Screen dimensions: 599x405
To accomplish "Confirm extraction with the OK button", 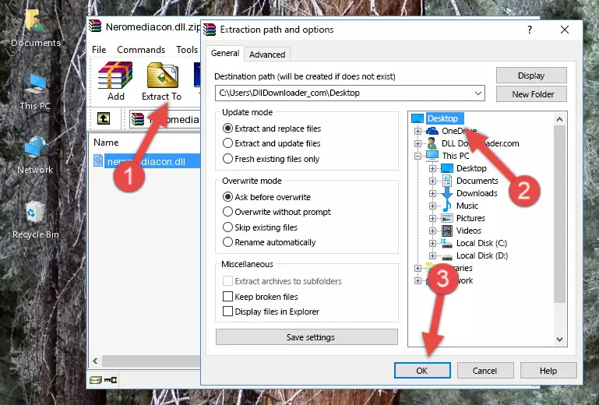I will 422,370.
